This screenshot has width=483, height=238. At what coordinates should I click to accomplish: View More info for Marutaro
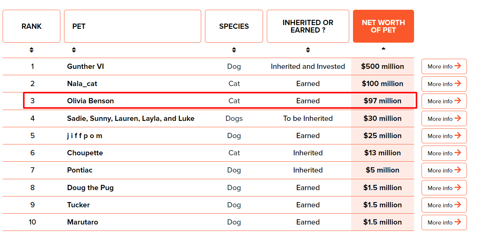(x=444, y=222)
